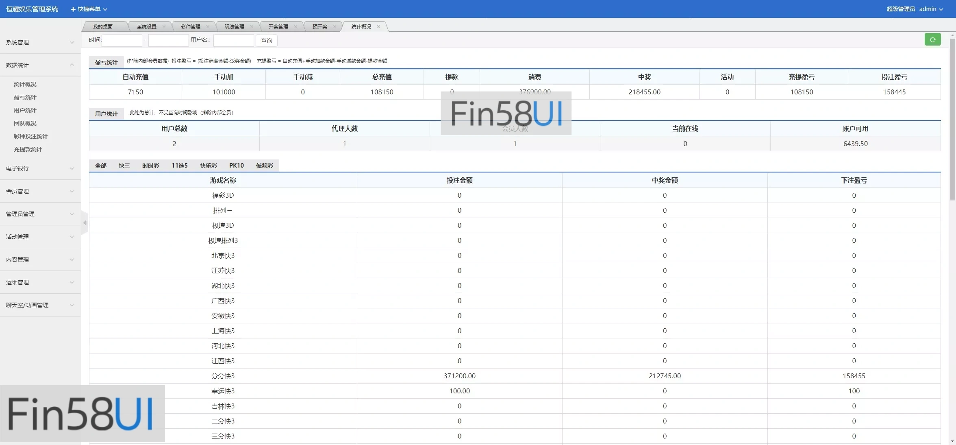
Task: Close the 统计概况 tab
Action: [378, 26]
